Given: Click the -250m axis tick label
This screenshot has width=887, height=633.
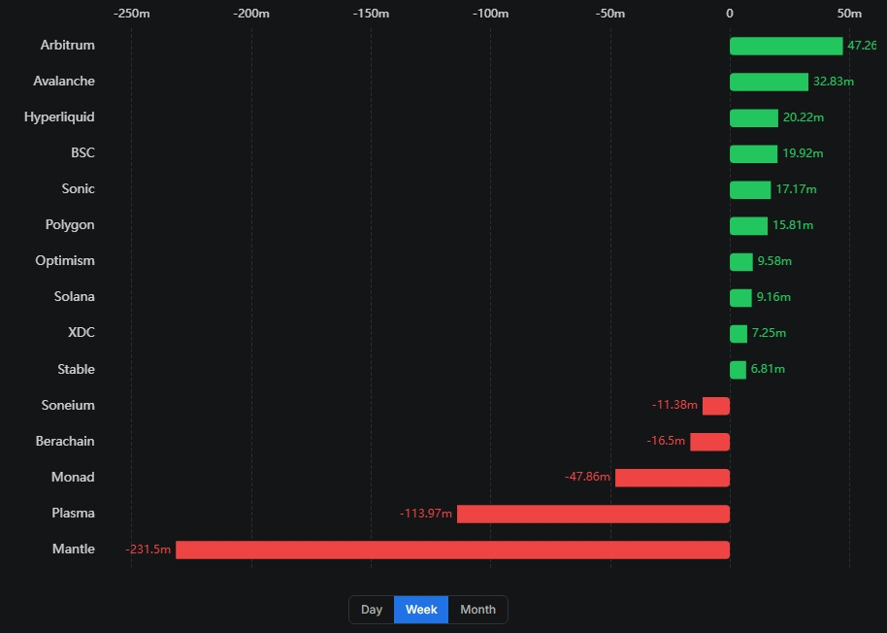Looking at the screenshot, I should click(132, 14).
